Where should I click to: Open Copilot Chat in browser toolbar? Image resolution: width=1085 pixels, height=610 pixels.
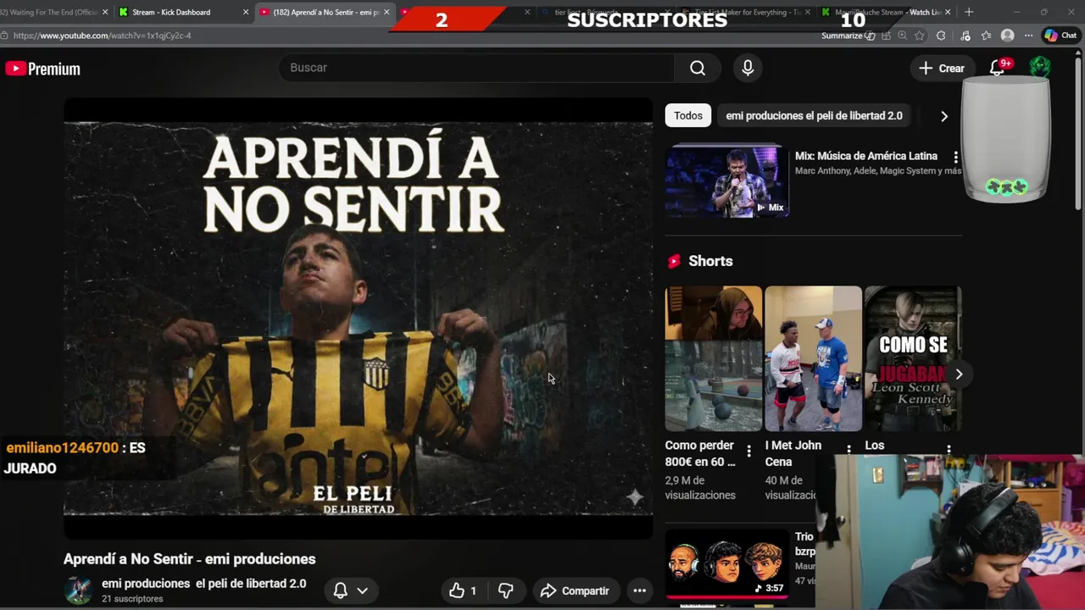click(x=1060, y=36)
